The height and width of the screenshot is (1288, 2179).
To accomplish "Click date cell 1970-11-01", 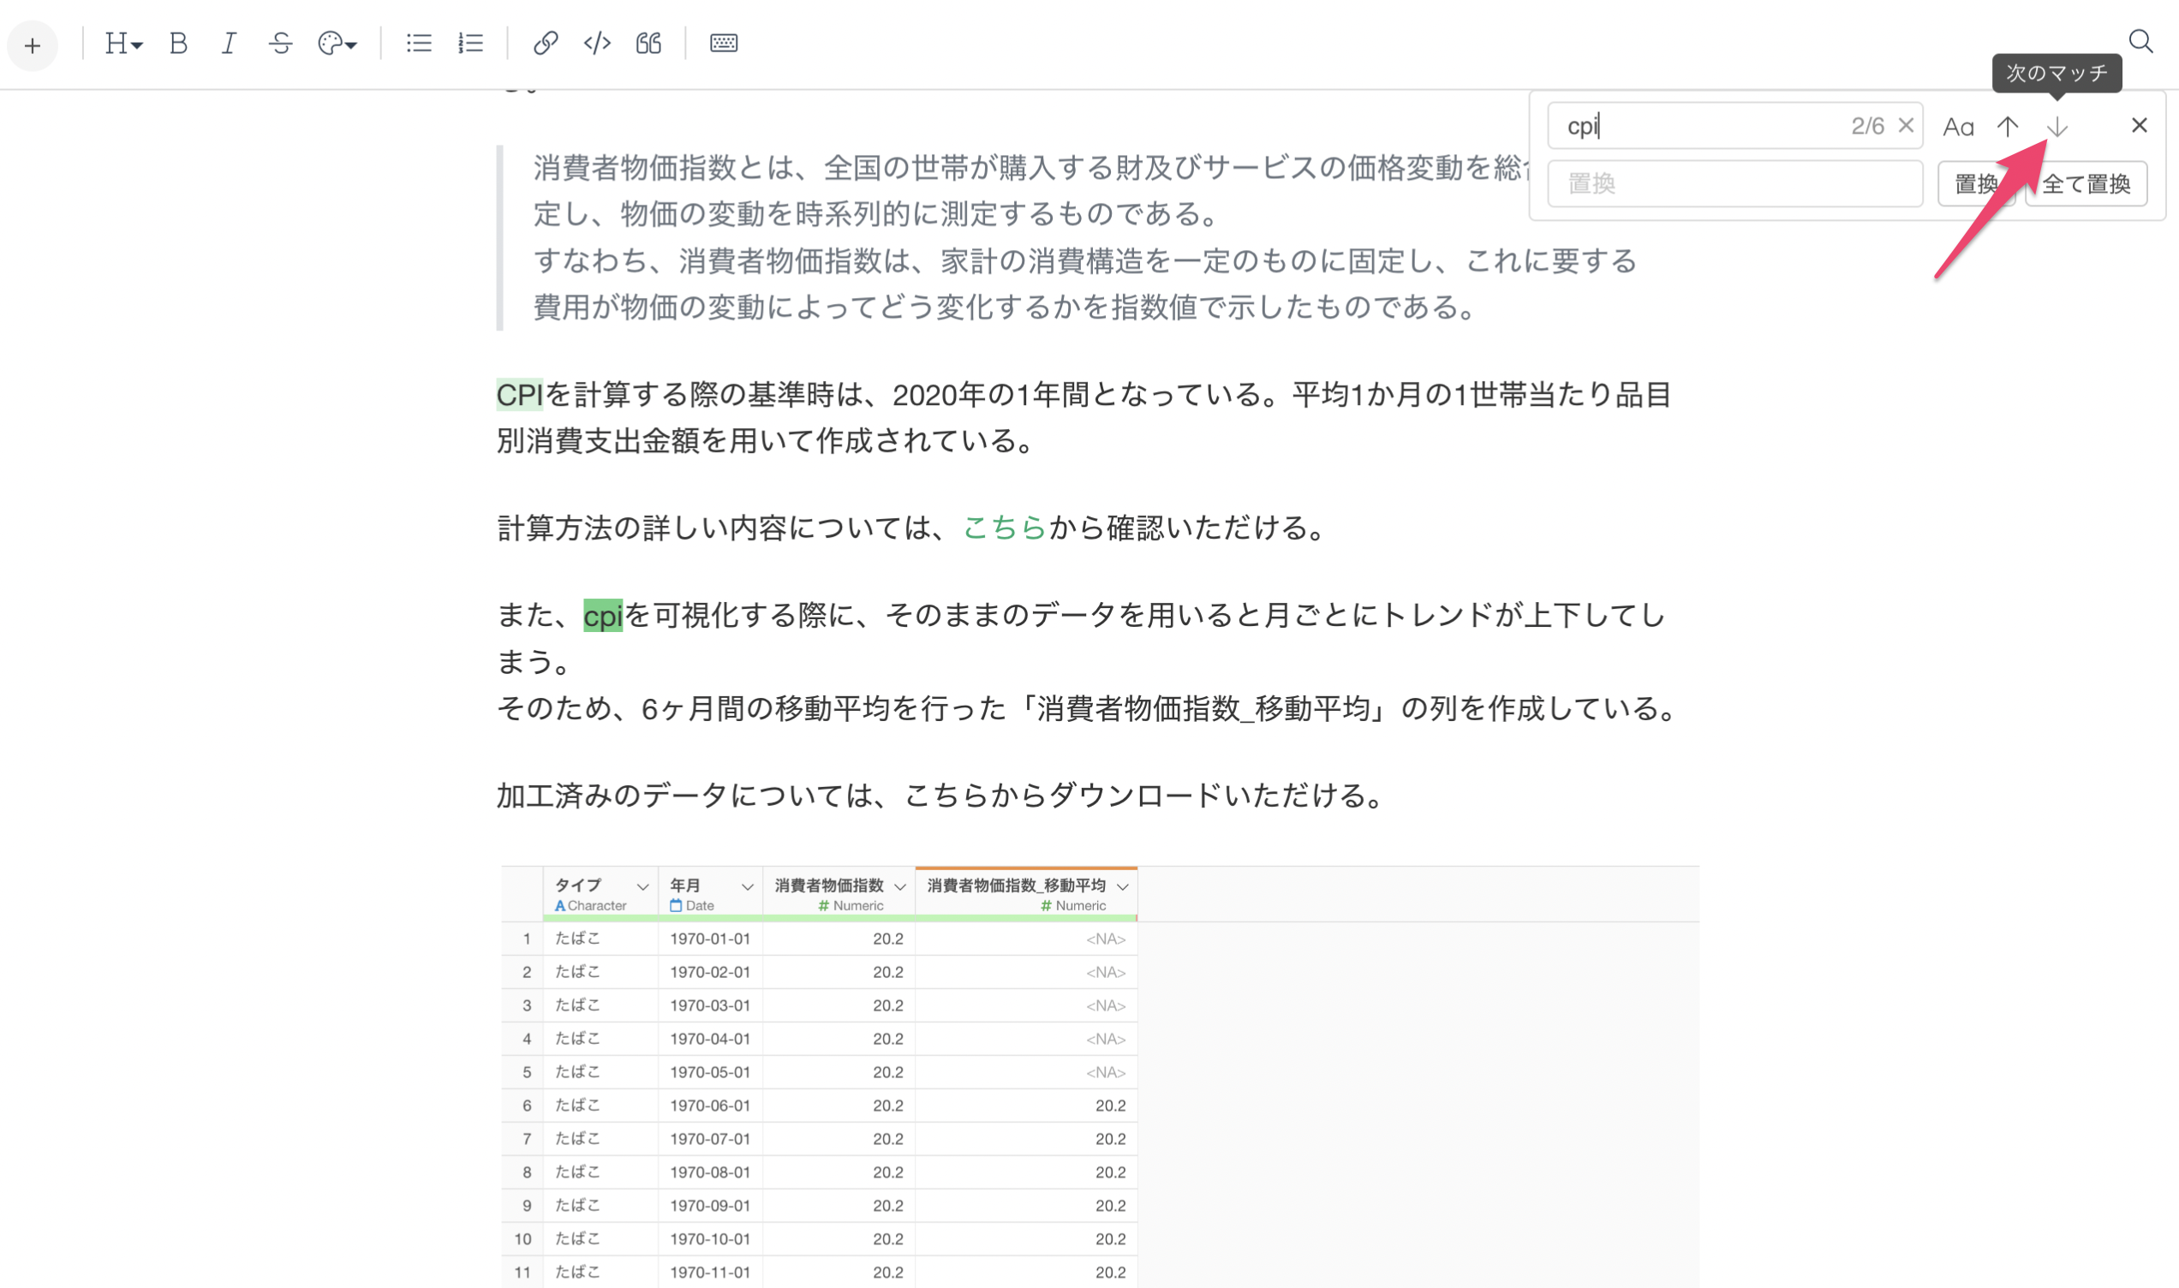I will pos(710,1273).
